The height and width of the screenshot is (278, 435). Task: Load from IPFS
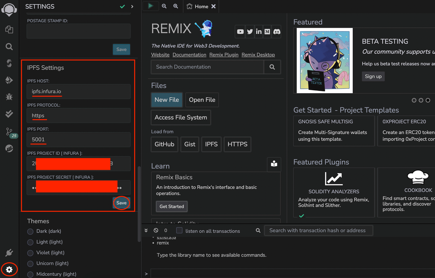tap(211, 144)
